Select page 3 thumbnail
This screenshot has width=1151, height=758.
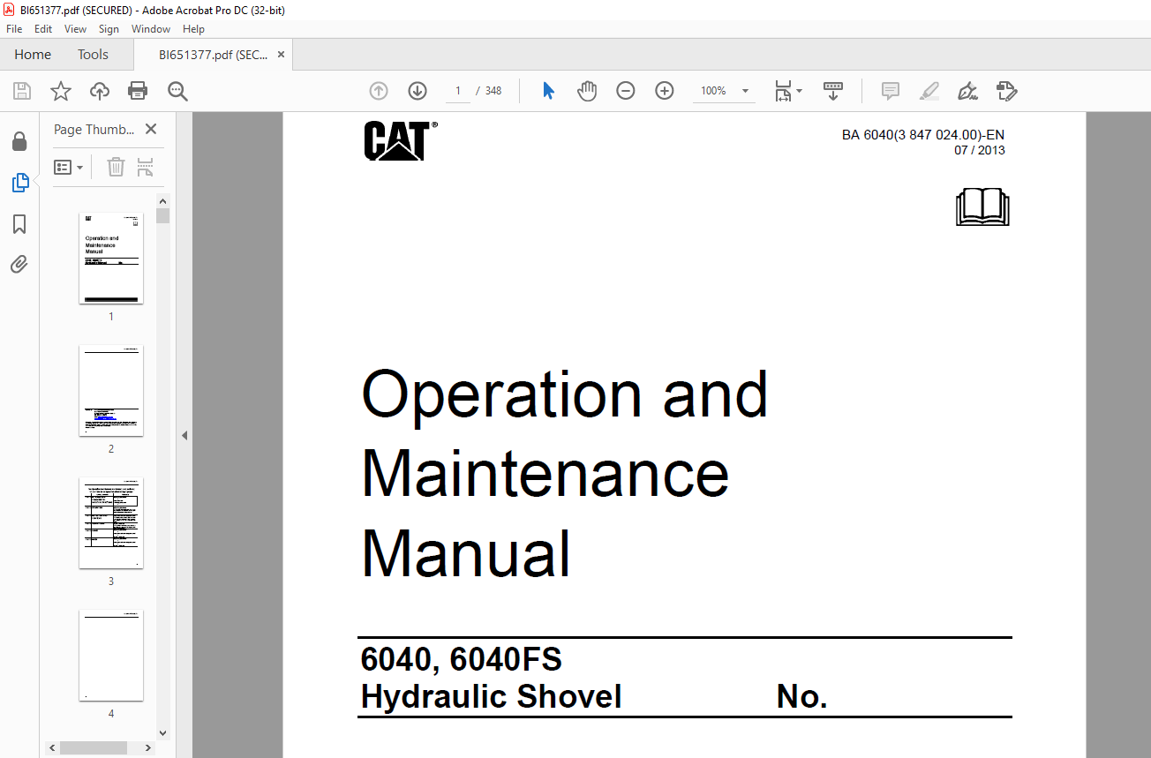tap(111, 523)
